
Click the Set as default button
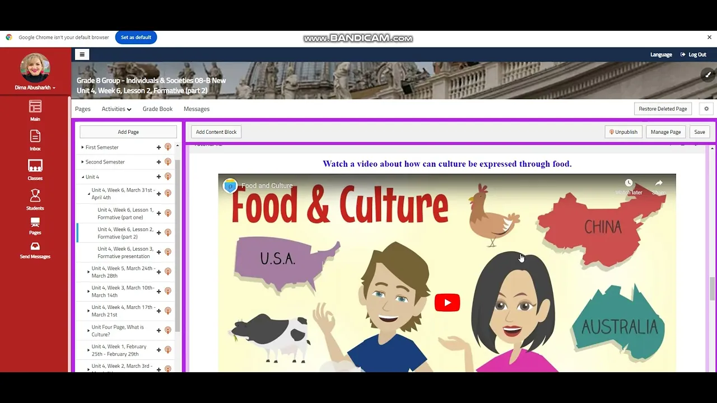(136, 38)
